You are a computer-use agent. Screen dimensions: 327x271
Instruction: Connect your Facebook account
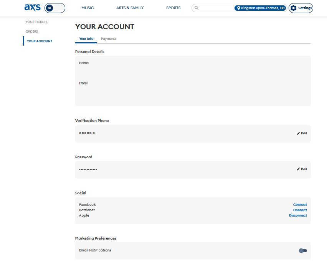[300, 204]
